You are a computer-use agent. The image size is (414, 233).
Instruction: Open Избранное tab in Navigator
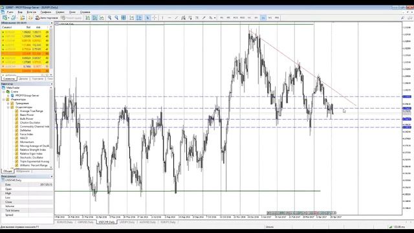click(23, 171)
